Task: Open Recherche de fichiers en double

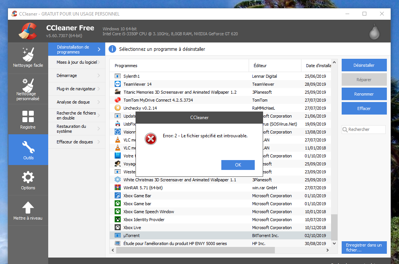Action: pos(77,115)
